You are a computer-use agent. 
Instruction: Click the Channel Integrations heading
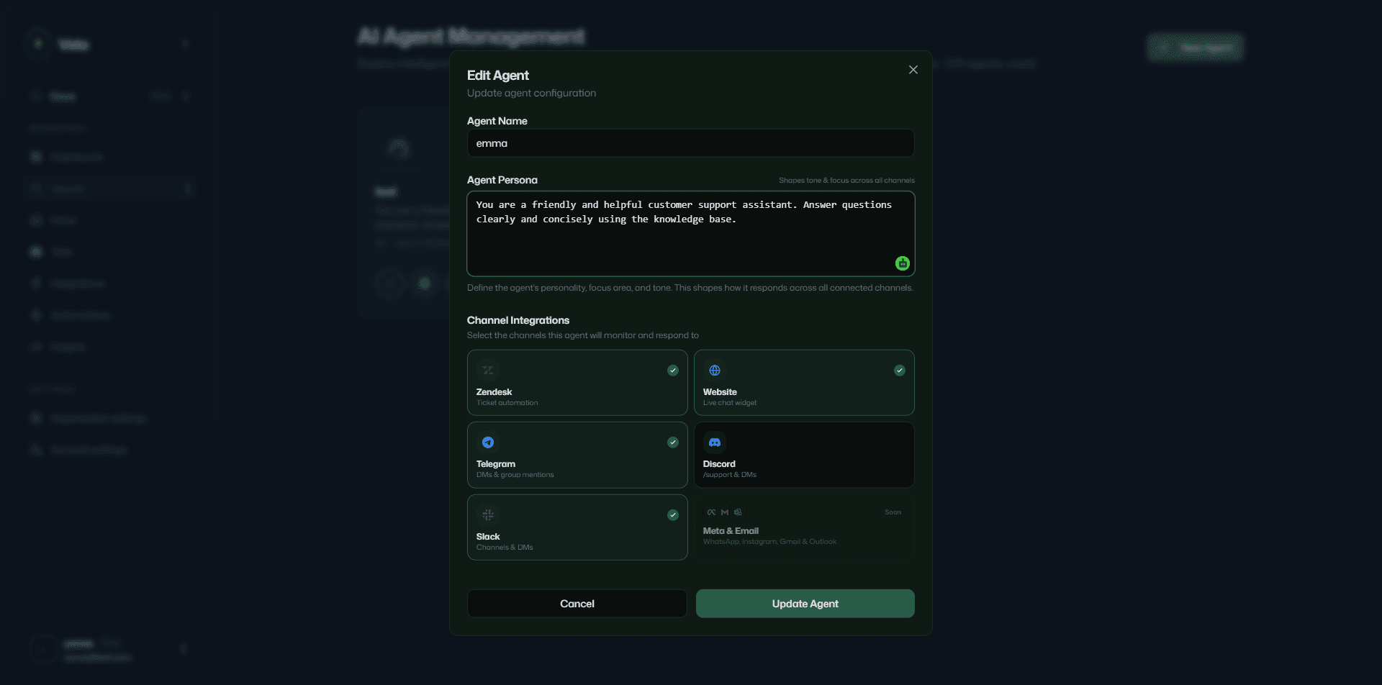point(518,320)
